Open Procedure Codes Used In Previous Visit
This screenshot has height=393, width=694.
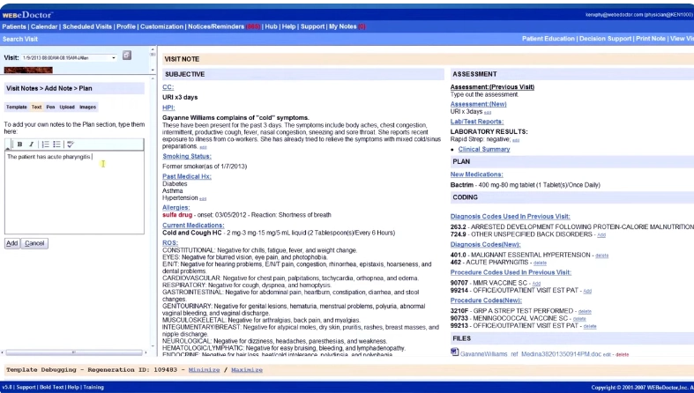click(x=511, y=272)
